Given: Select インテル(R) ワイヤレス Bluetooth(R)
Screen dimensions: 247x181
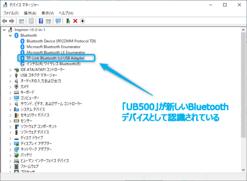Looking at the screenshot, I should coord(53,64).
